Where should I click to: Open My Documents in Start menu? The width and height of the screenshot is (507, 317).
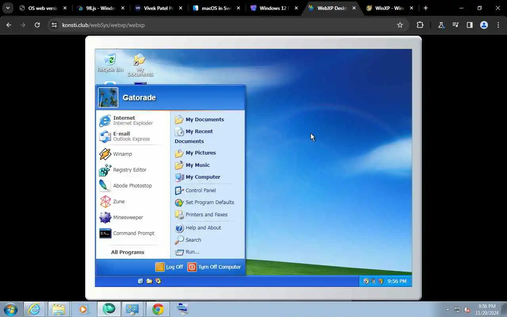point(199,119)
